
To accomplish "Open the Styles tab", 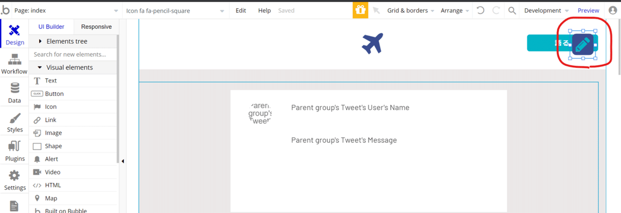I will (14, 123).
